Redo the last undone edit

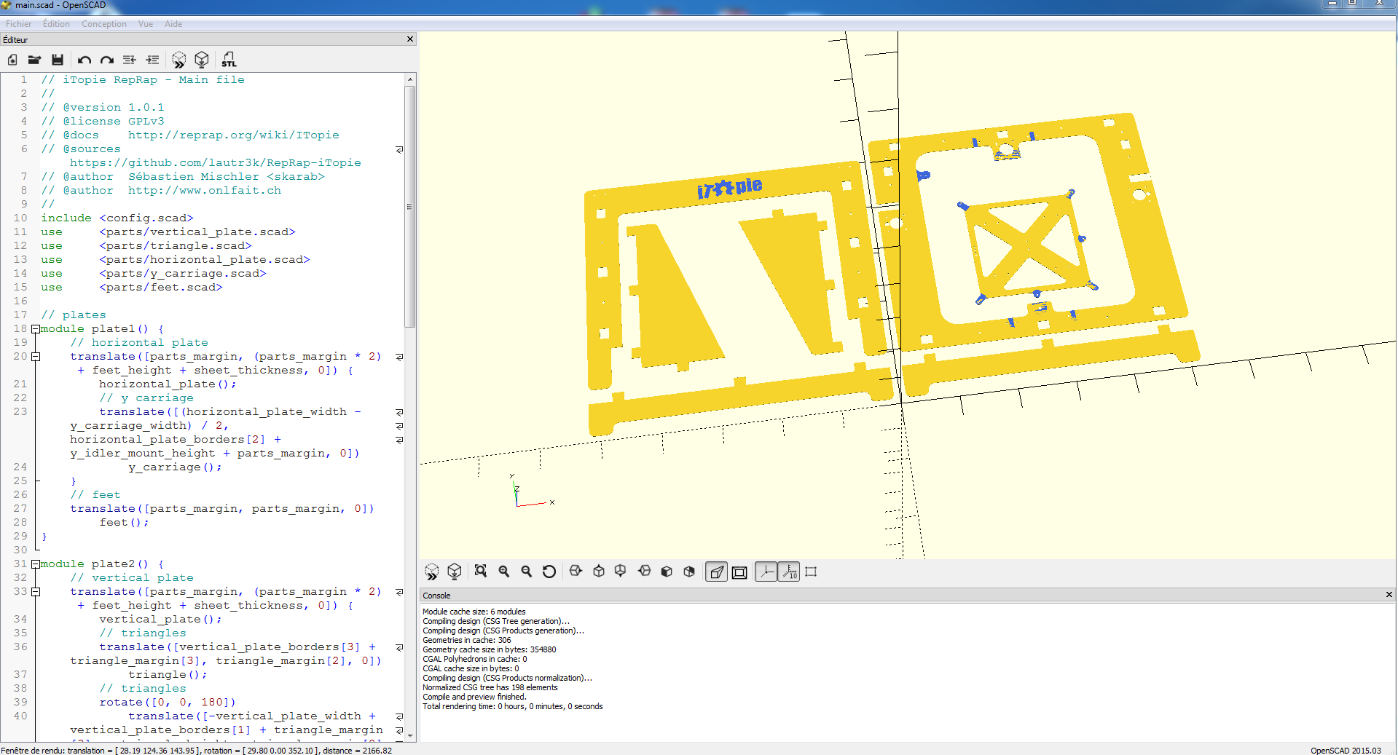pos(107,60)
